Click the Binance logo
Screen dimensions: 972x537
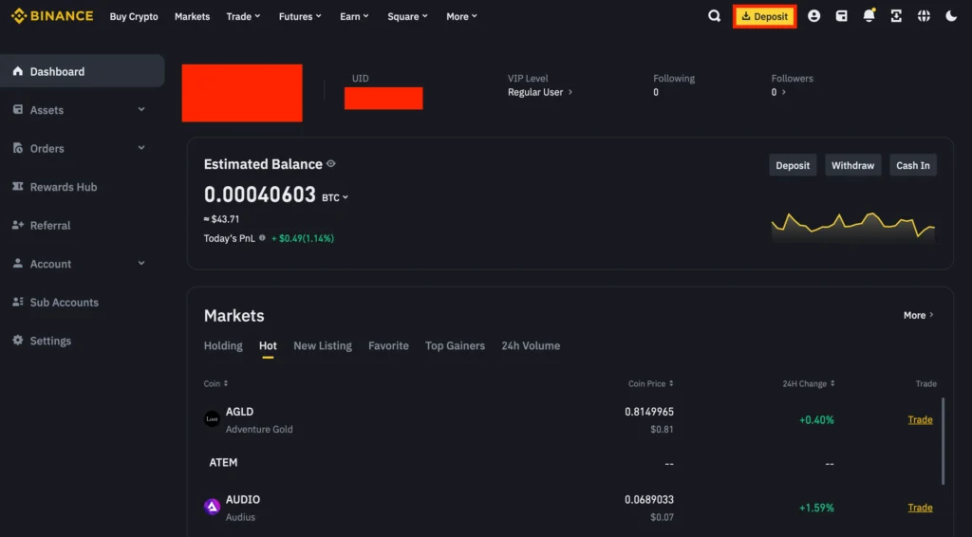(52, 16)
